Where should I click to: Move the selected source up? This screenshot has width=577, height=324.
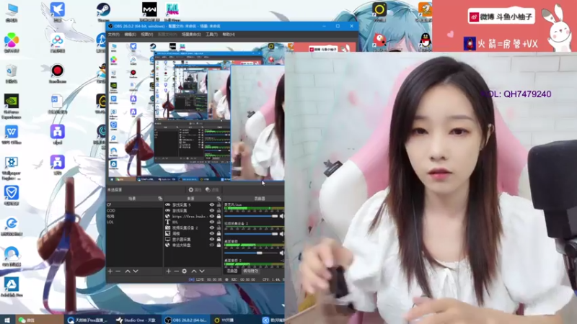pyautogui.click(x=194, y=271)
